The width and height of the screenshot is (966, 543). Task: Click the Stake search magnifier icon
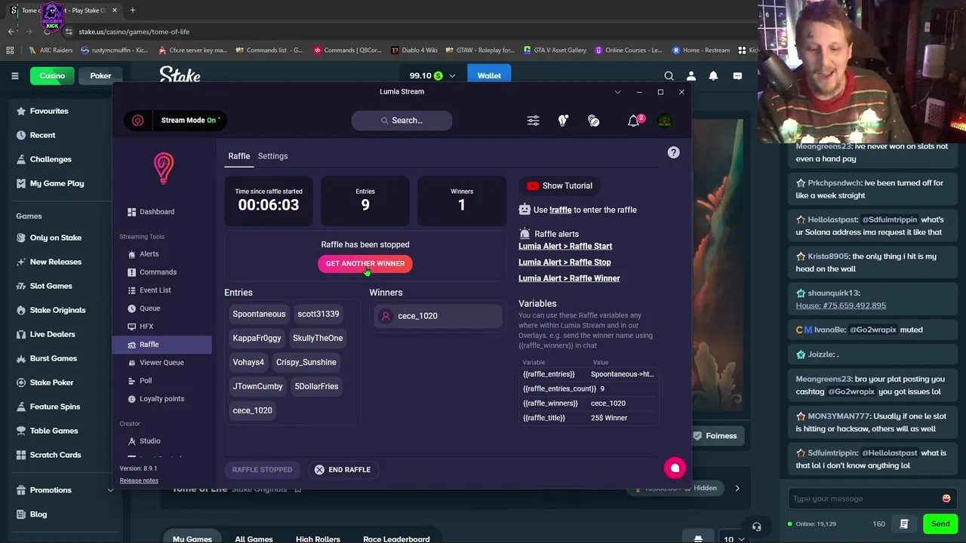[669, 75]
